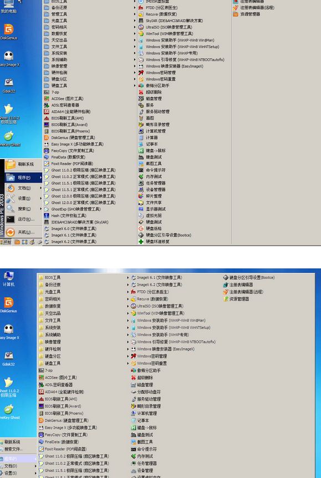Viewport: 321px width, 478px height.
Task: Open Ghost 12.0.0 正常模式 entry
Action: click(x=80, y=203)
